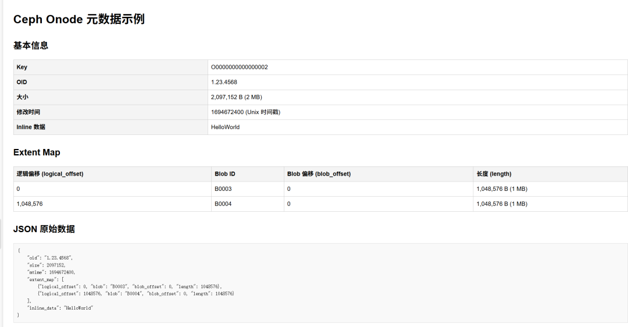The width and height of the screenshot is (628, 327).
Task: Click the "长度 (length)" column header
Action: [550, 174]
